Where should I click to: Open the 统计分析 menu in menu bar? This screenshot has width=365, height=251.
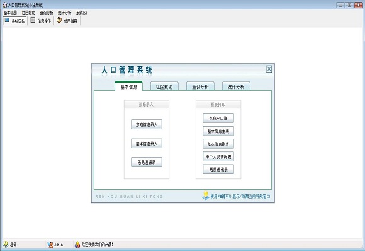click(64, 13)
